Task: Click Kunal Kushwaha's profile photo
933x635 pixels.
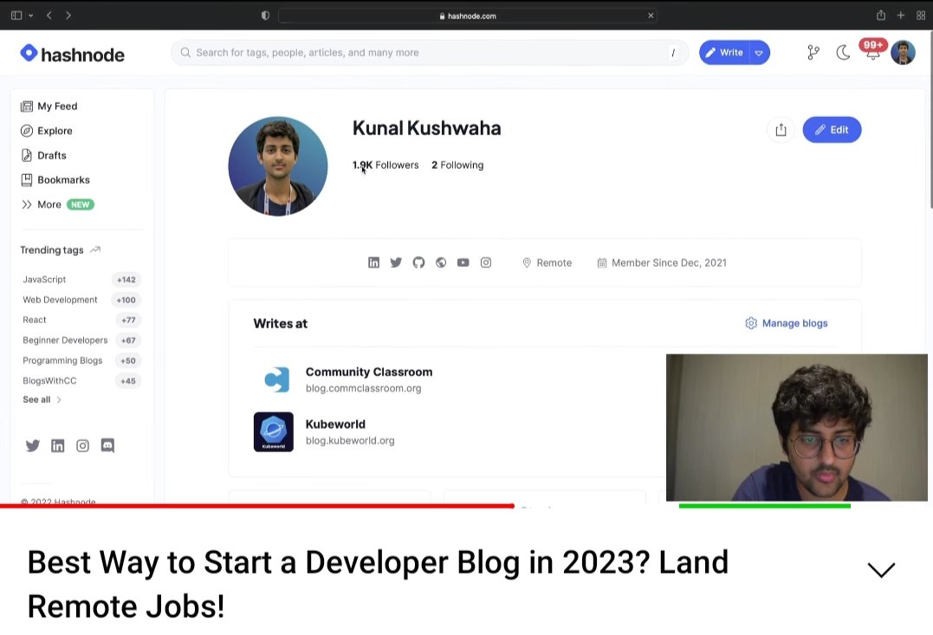Action: coord(278,166)
